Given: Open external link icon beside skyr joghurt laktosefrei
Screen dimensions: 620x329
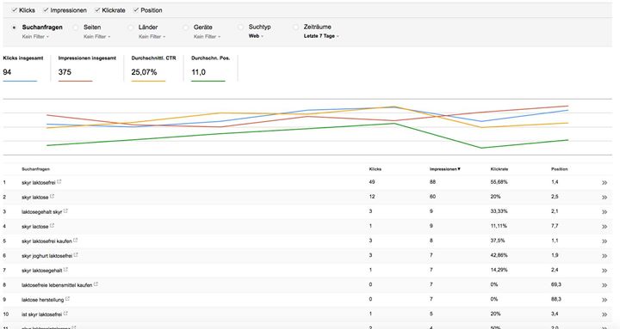Looking at the screenshot, I should (76, 255).
